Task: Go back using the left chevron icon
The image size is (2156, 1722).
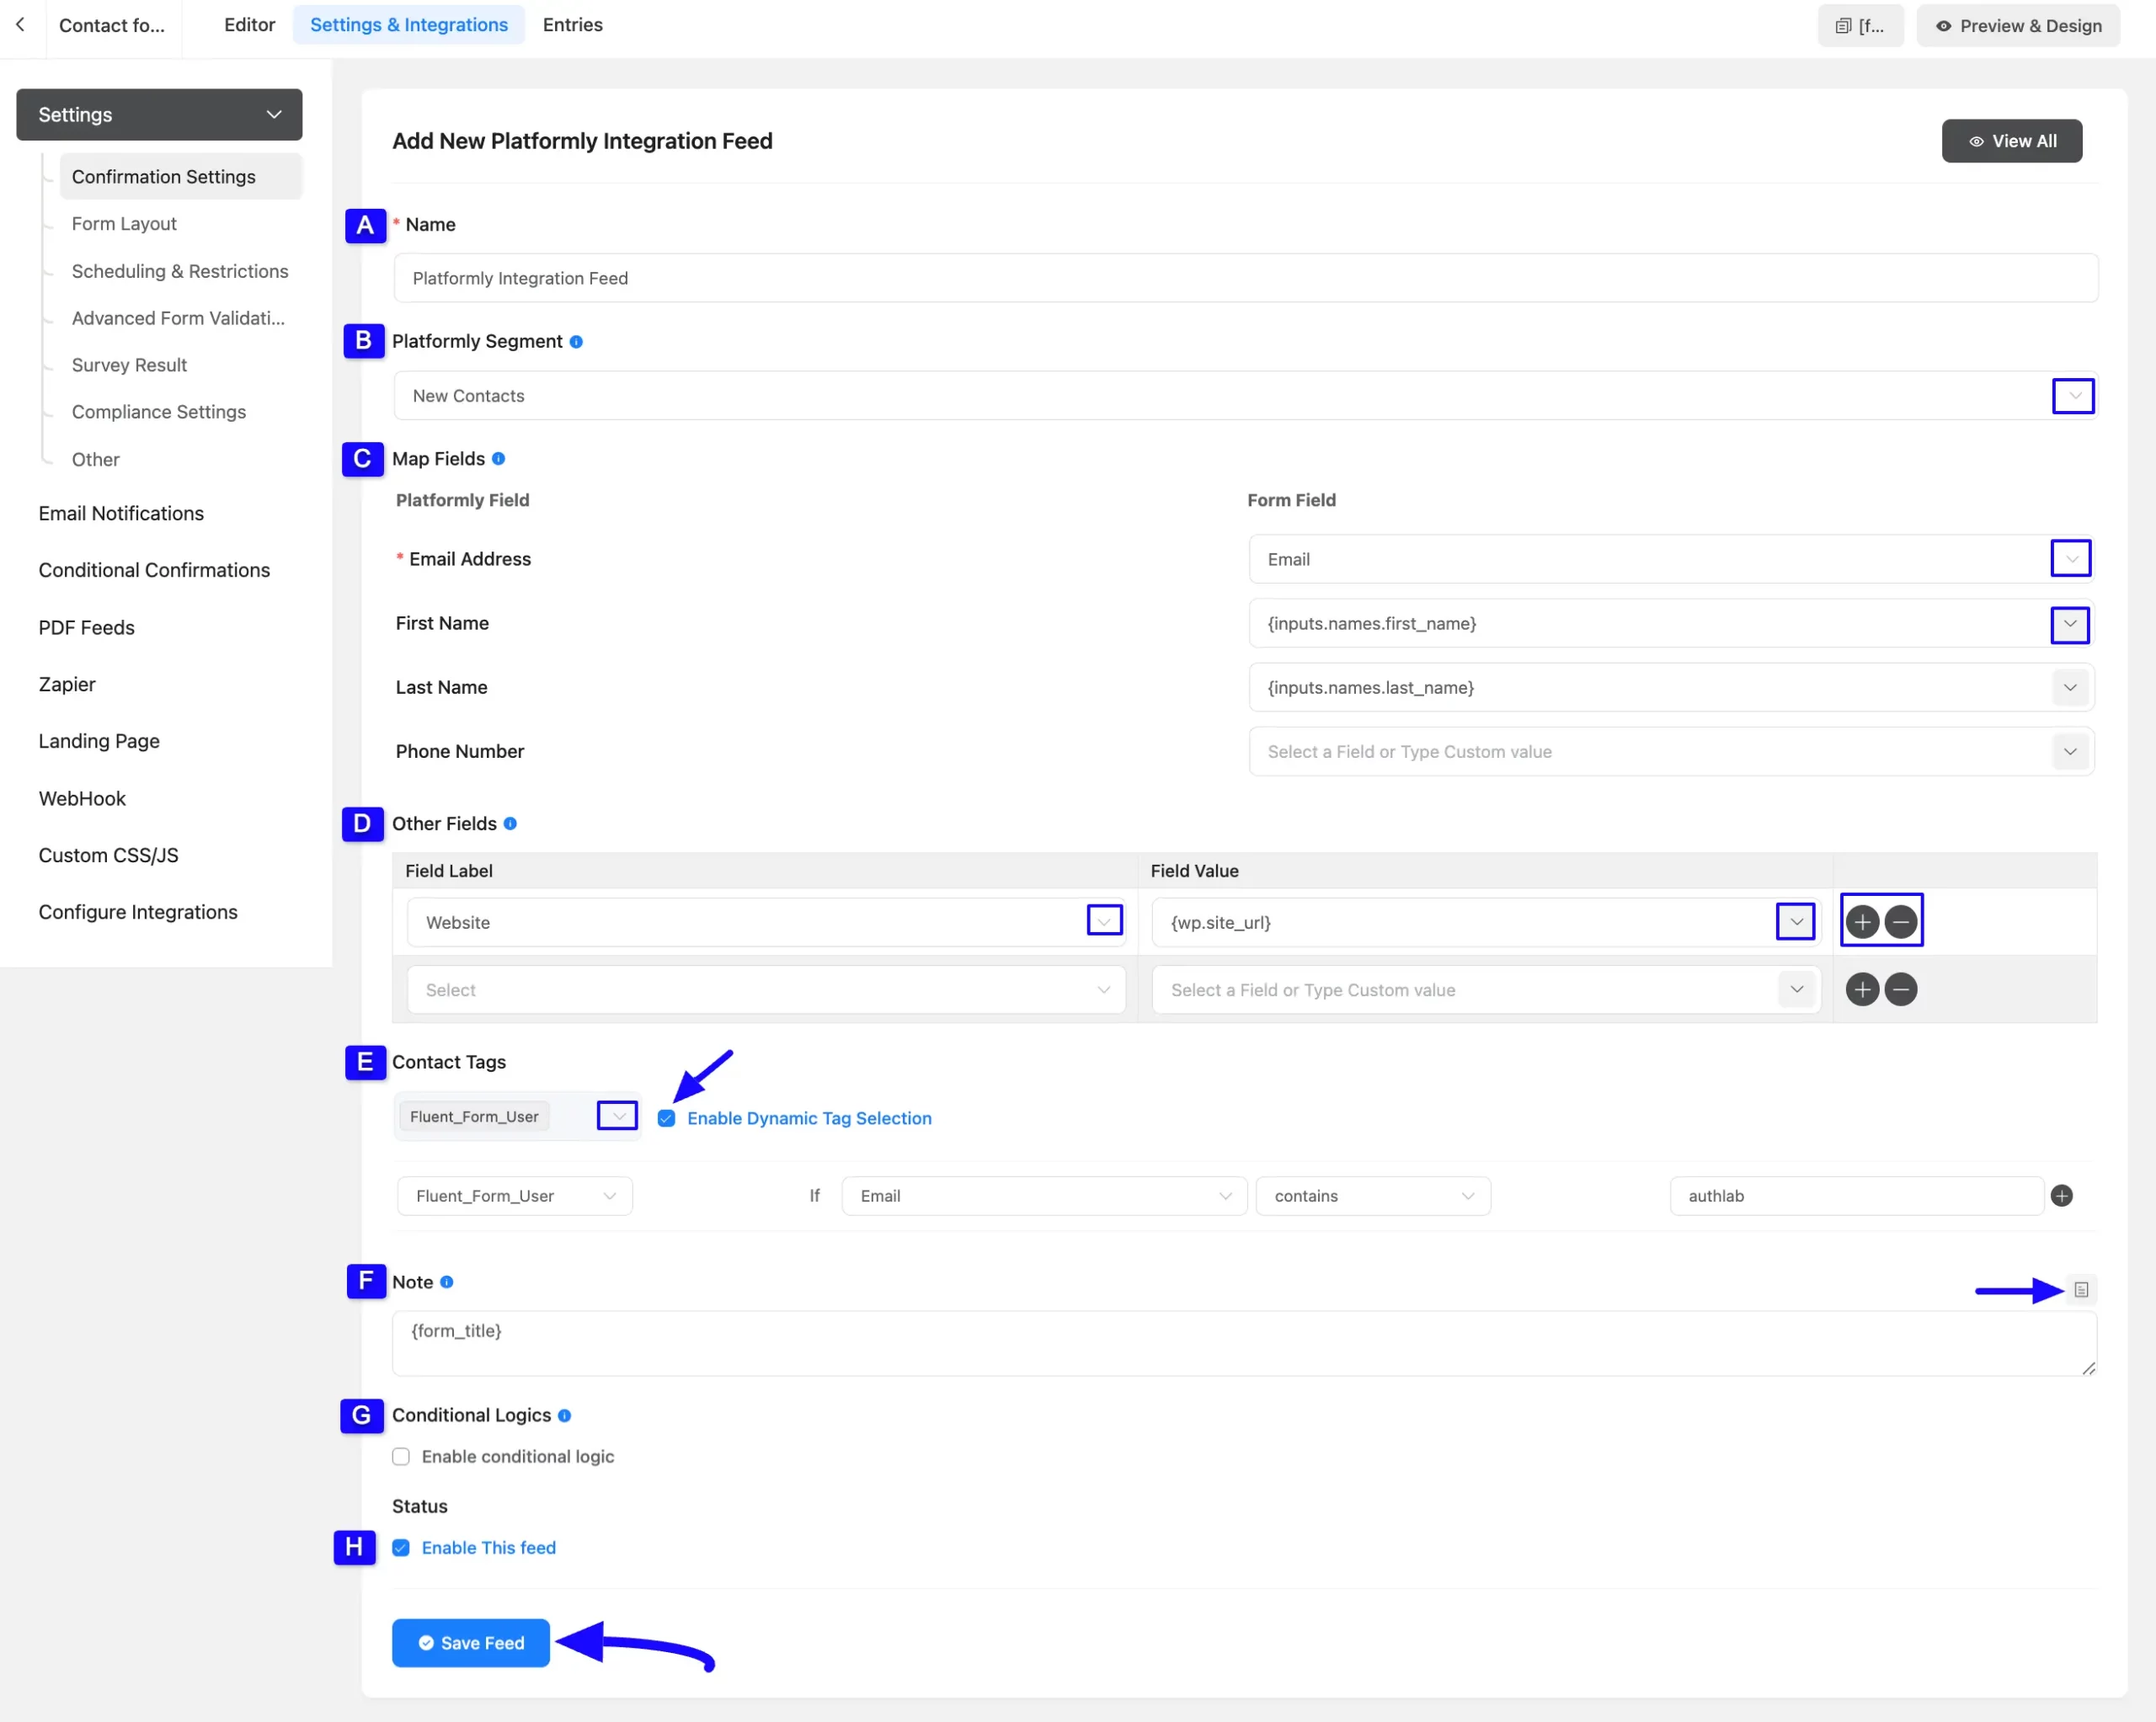Action: point(20,25)
